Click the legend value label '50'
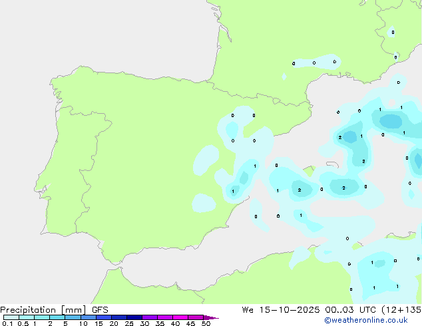The height and width of the screenshot is (326, 422). [206, 323]
